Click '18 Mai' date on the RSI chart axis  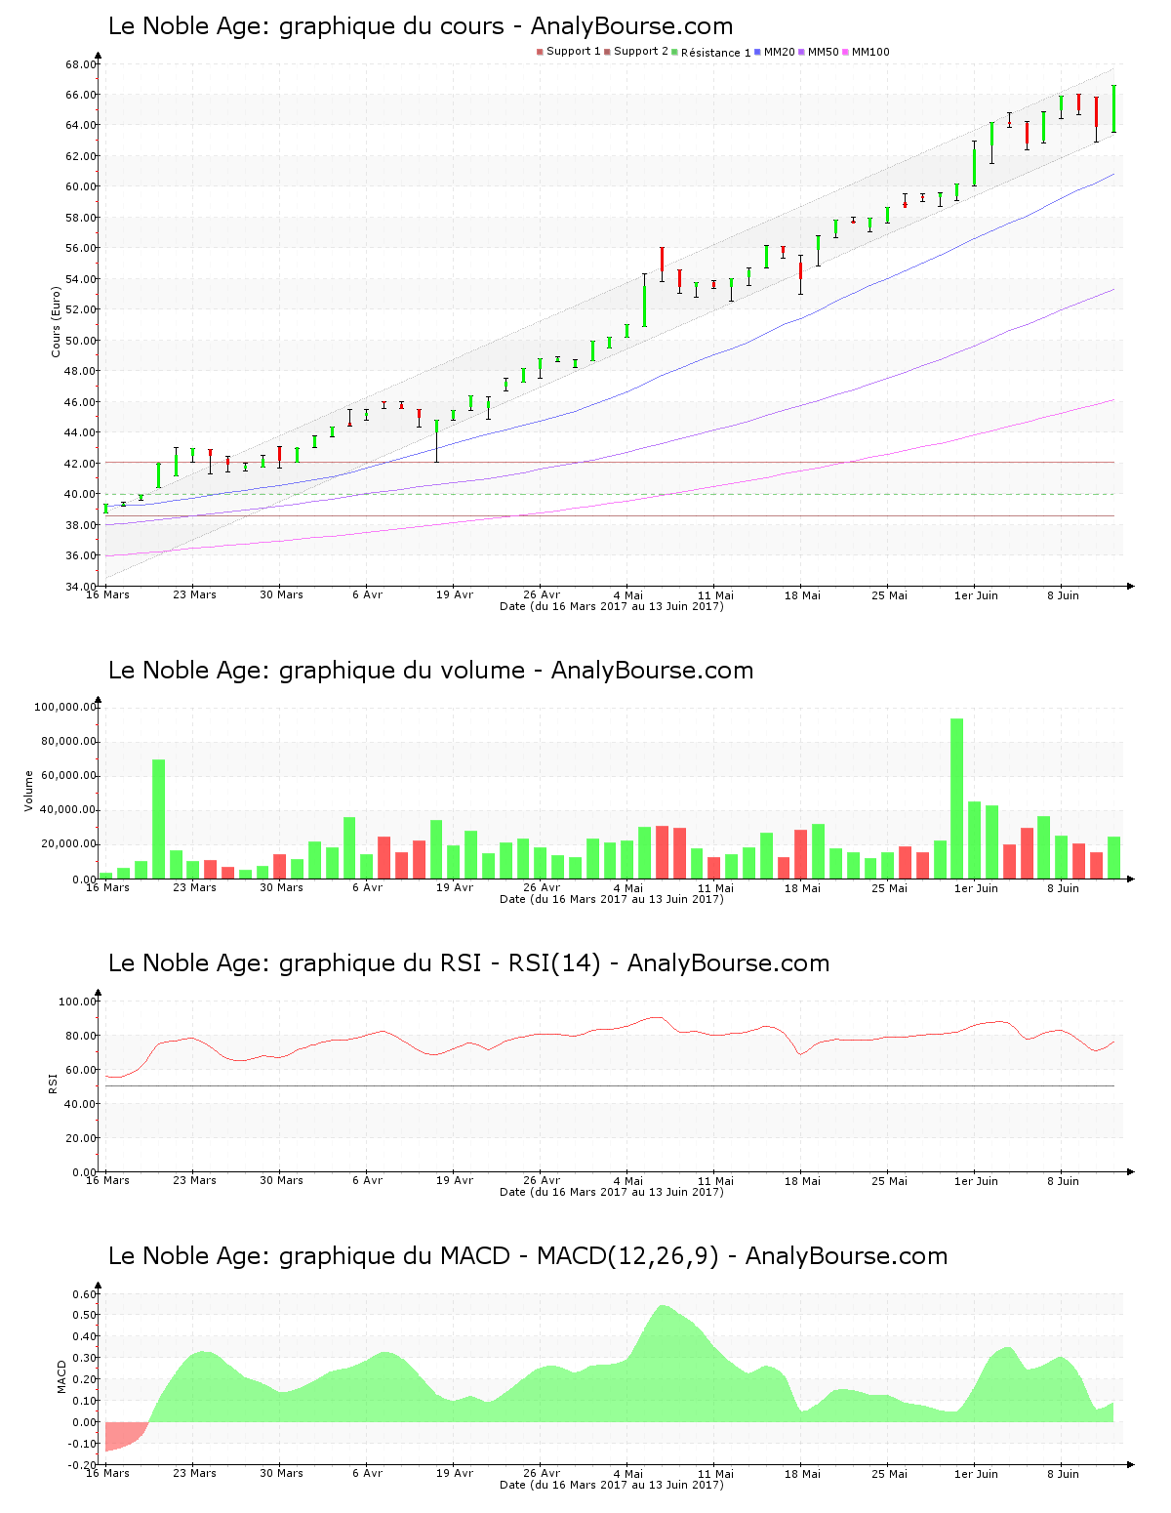point(802,1180)
